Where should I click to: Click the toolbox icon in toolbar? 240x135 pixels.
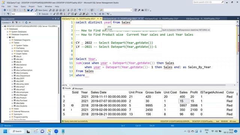142,10
